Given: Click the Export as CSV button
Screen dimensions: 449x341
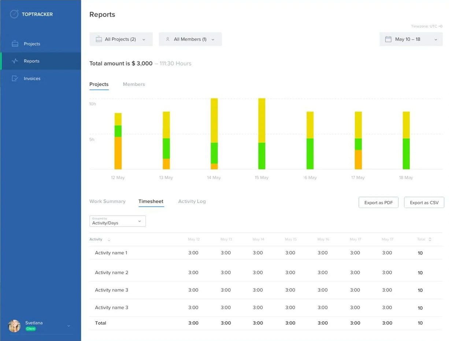Looking at the screenshot, I should (x=424, y=202).
